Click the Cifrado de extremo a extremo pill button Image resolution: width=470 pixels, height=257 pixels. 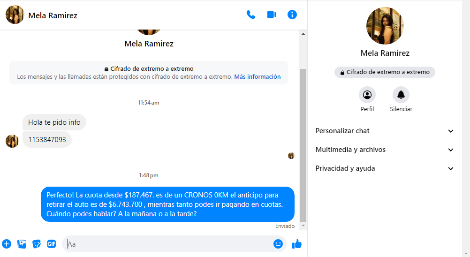pyautogui.click(x=385, y=72)
